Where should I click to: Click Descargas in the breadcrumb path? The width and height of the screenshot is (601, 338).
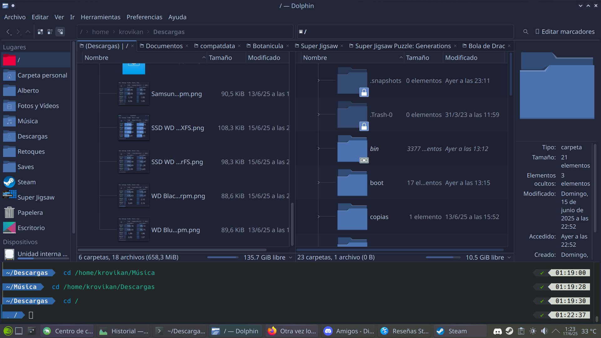click(x=169, y=32)
